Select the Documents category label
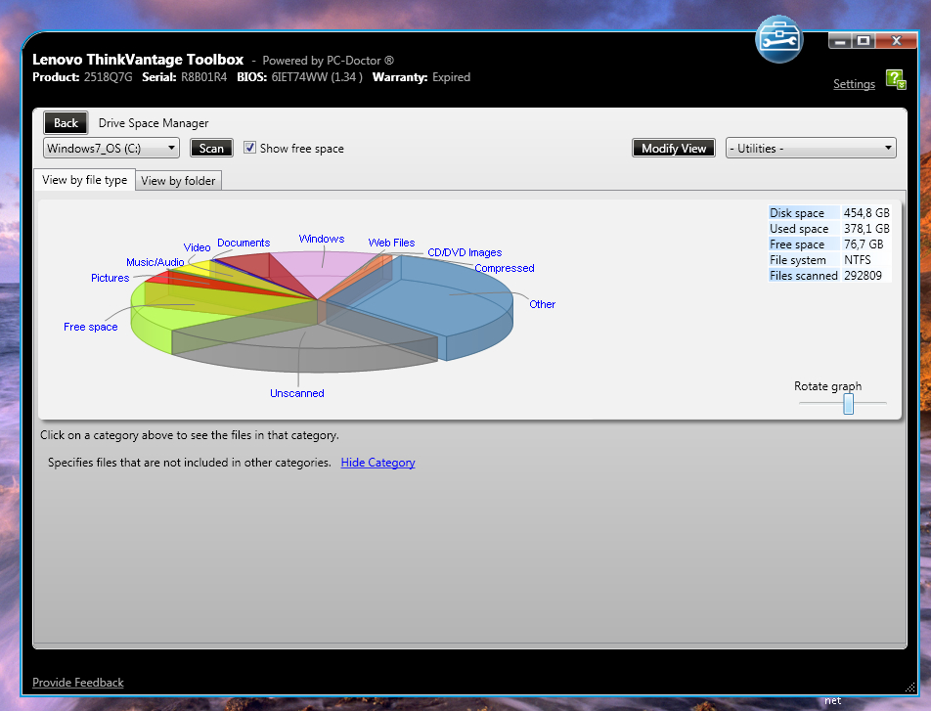 point(244,243)
